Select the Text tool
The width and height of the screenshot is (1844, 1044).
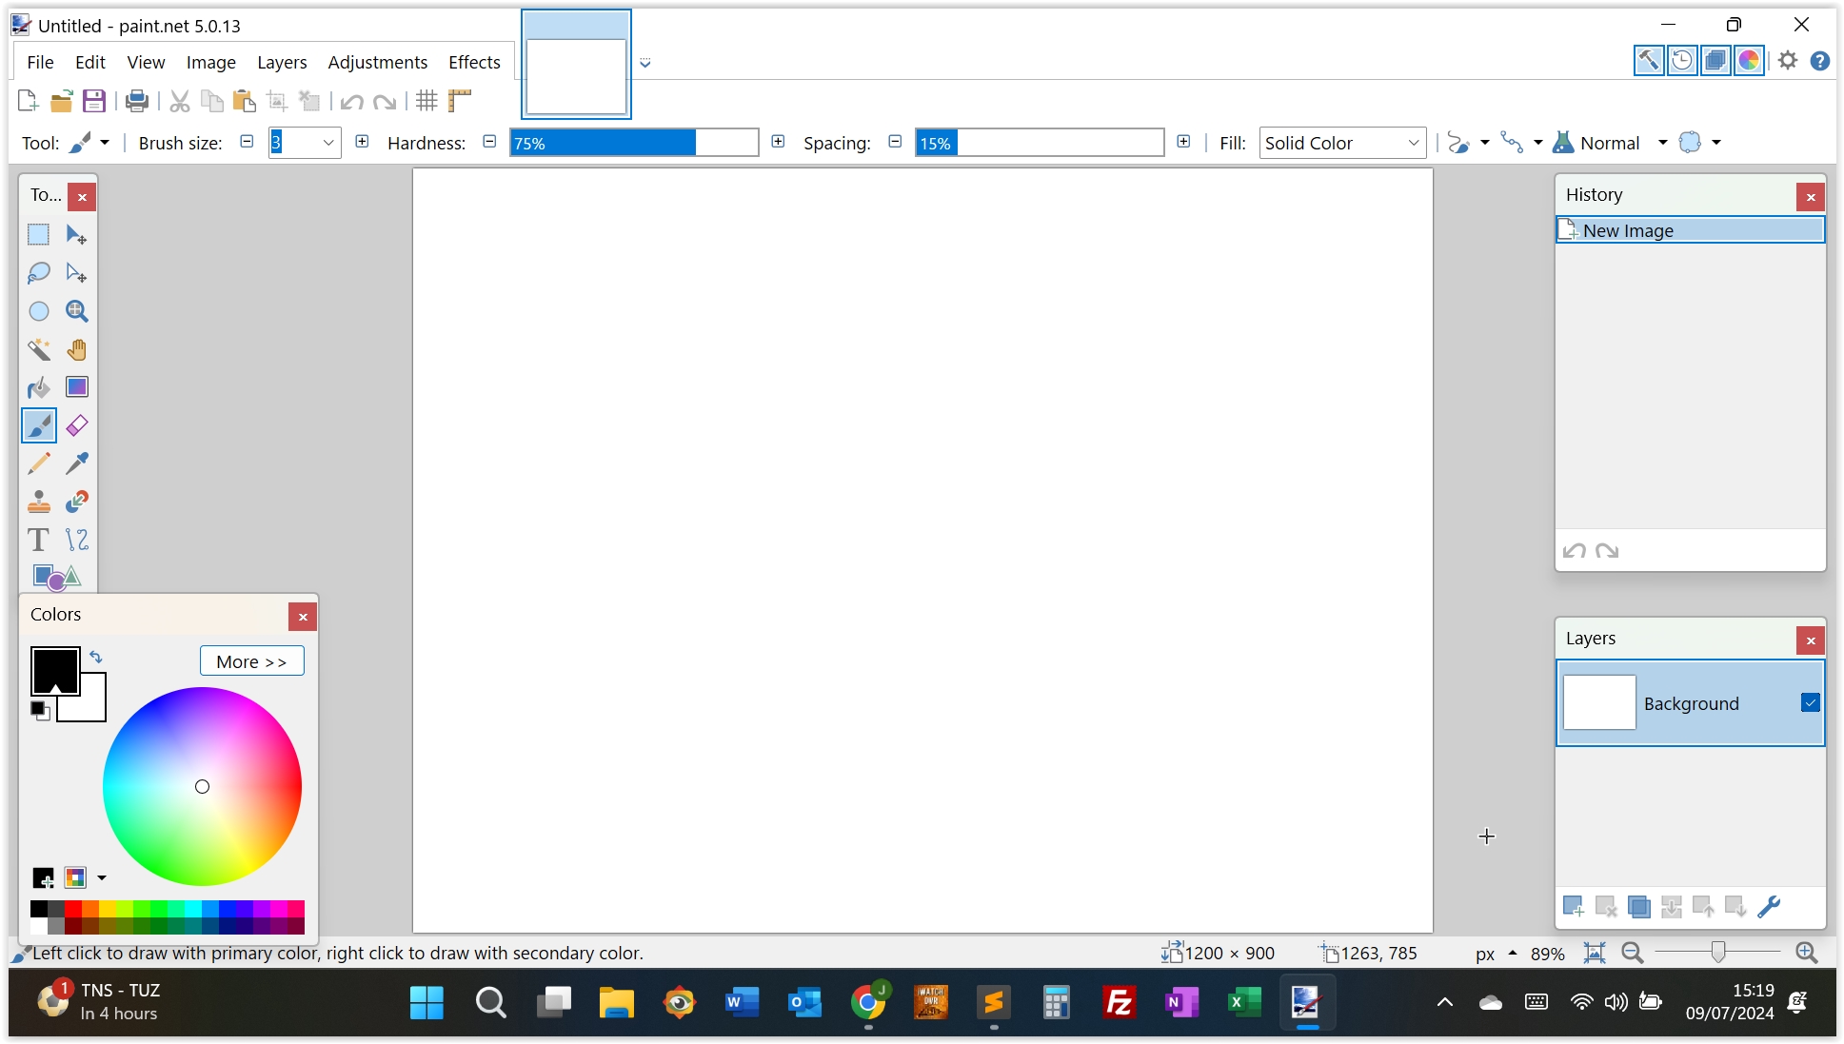click(x=39, y=540)
